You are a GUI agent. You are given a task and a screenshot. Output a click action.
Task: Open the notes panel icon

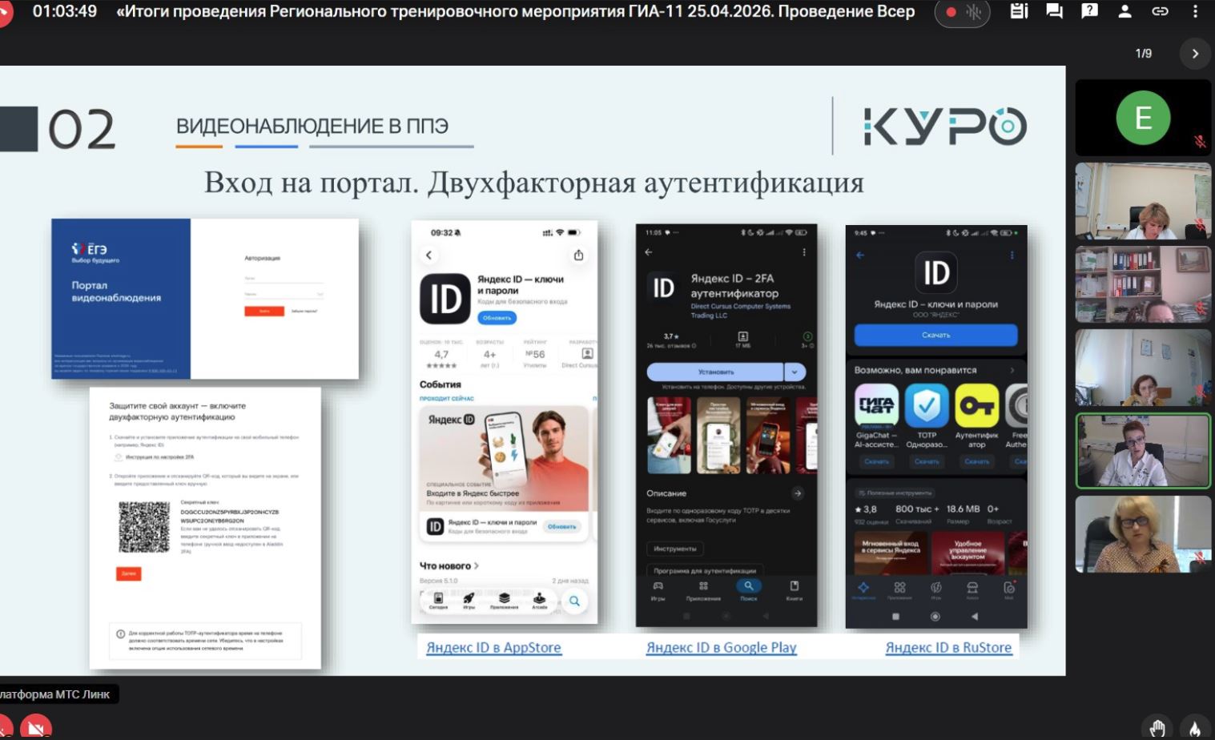tap(1019, 11)
